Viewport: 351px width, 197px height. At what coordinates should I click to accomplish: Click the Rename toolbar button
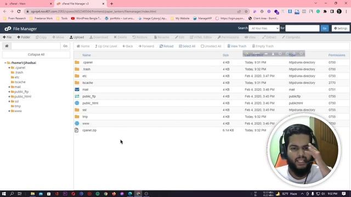pyautogui.click(x=161, y=37)
